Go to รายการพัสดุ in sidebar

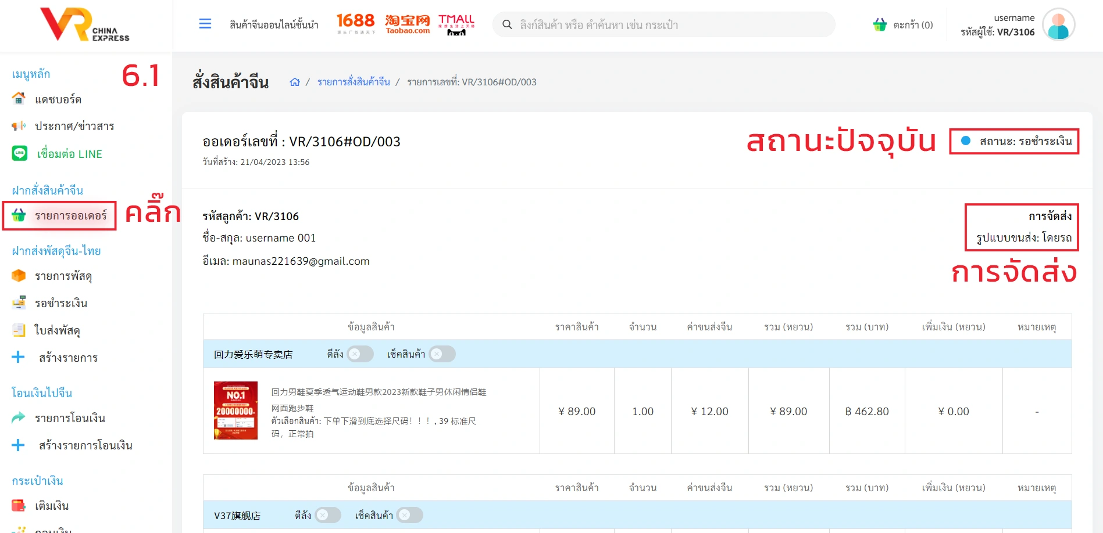[x=63, y=276]
